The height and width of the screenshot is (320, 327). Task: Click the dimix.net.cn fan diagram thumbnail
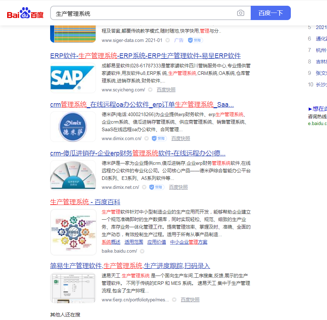(73, 176)
